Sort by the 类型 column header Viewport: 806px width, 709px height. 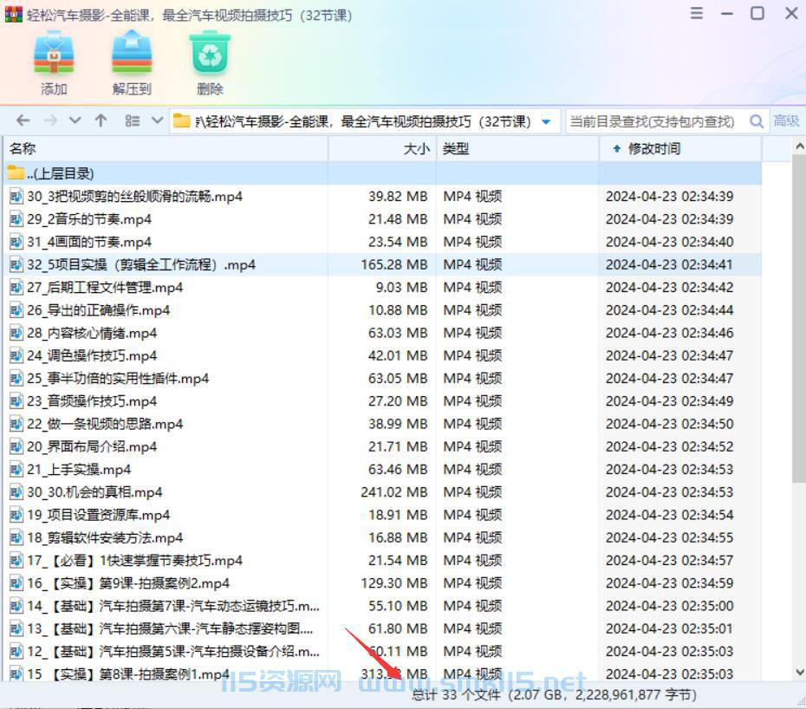pyautogui.click(x=457, y=149)
